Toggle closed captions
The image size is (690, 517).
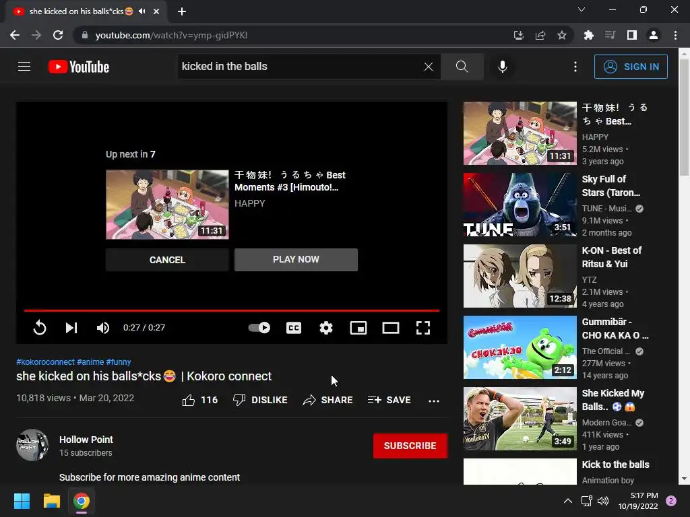click(294, 328)
